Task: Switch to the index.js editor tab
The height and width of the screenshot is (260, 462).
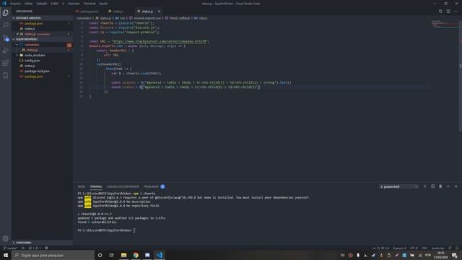Action: click(117, 12)
